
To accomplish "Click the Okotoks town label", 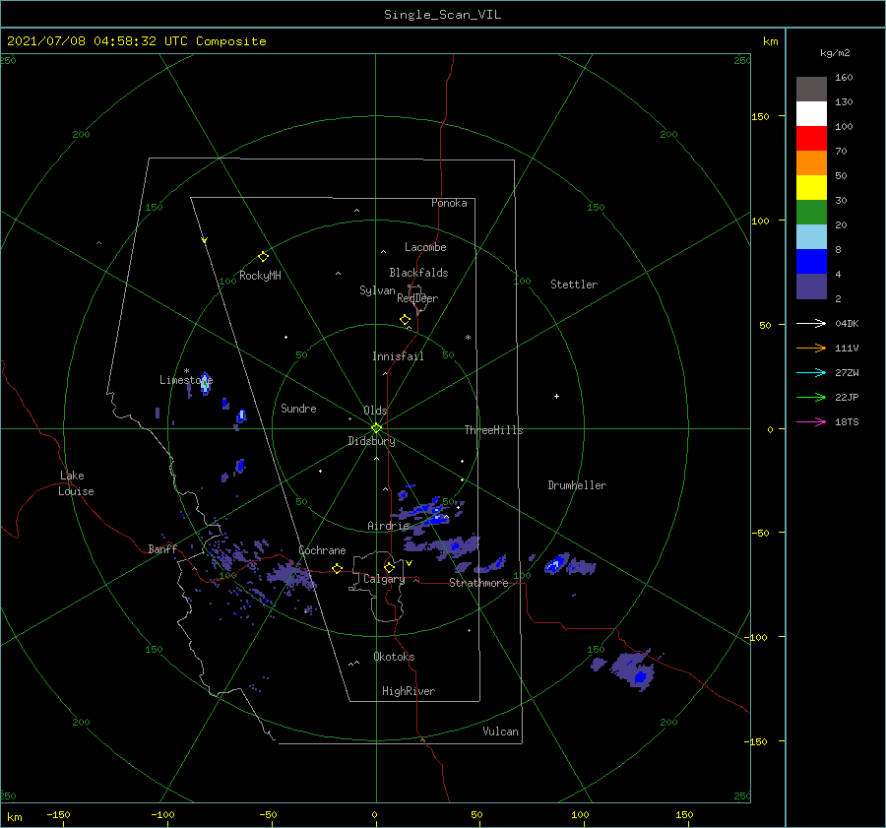I will 394,657.
